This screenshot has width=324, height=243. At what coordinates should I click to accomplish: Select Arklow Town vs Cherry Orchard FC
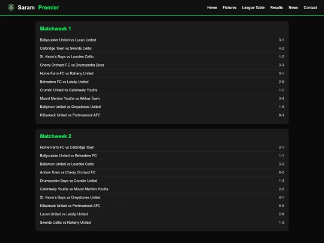(x=162, y=172)
